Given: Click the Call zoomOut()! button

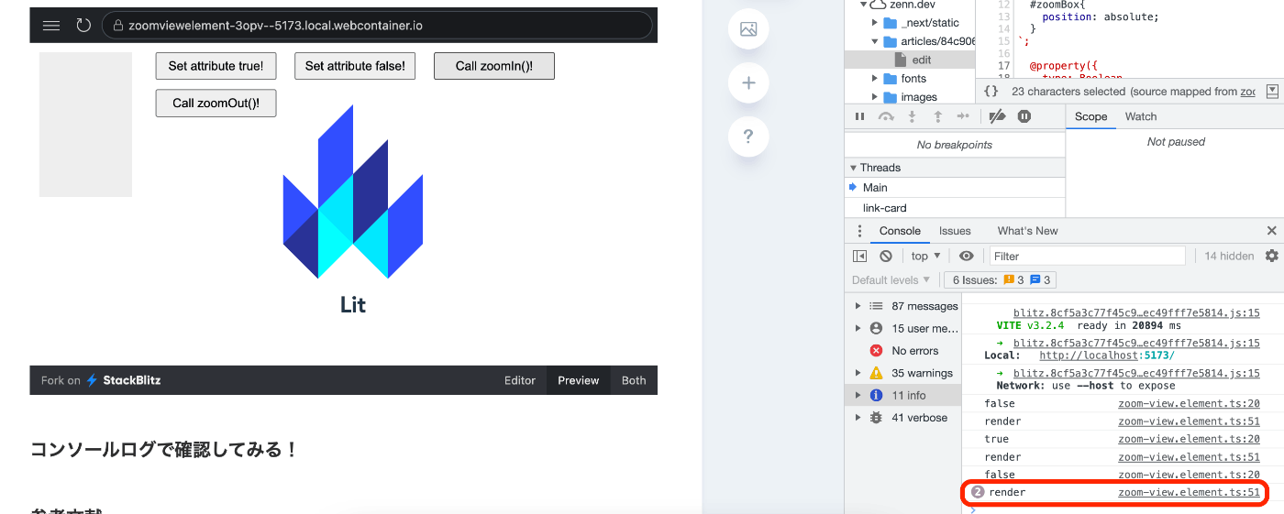Looking at the screenshot, I should [216, 103].
